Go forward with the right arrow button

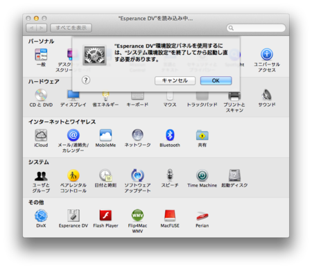click(42, 28)
